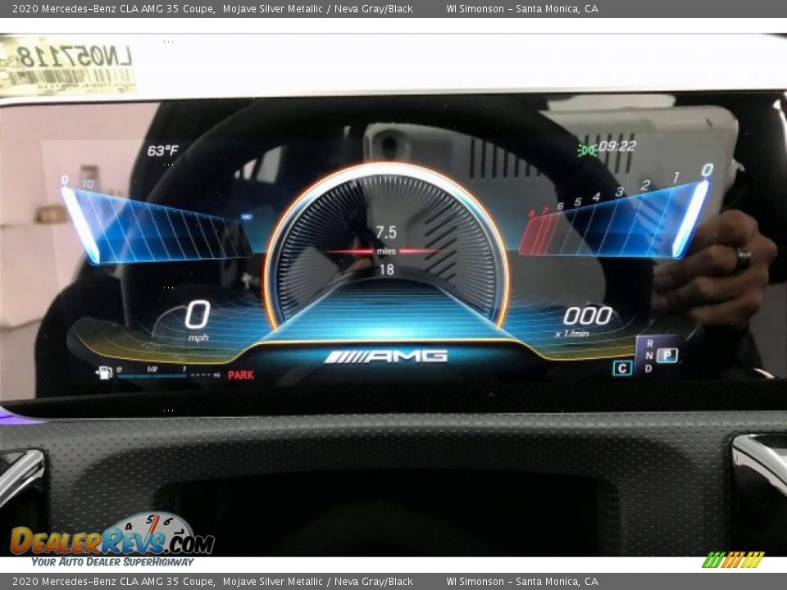Select the C drive mode indicator
This screenshot has width=787, height=590.
(622, 369)
